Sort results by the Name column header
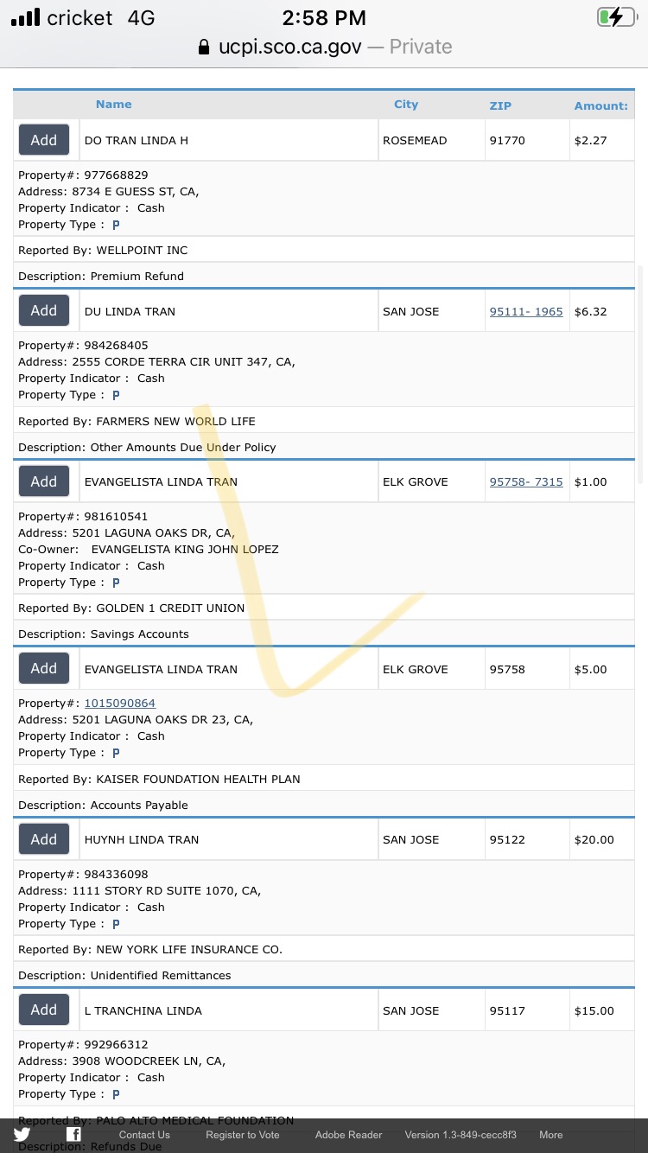 pos(114,104)
